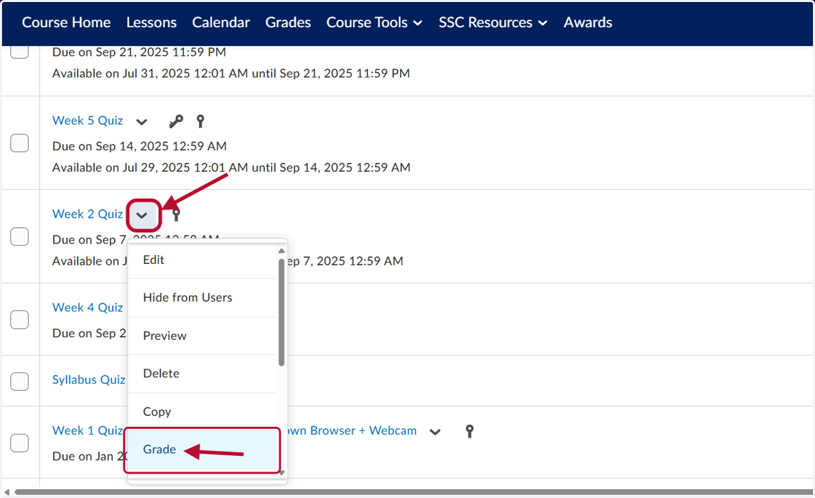Select Delete in the quiz menu

coord(202,374)
